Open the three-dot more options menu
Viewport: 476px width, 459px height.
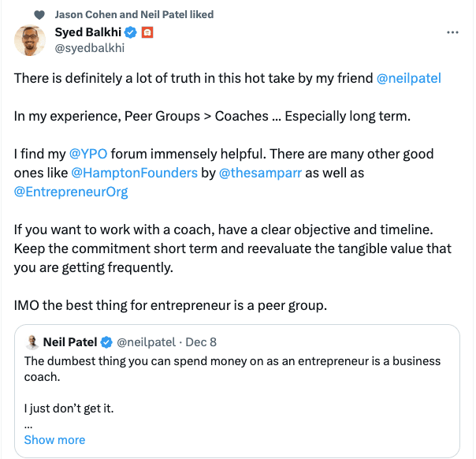[452, 32]
